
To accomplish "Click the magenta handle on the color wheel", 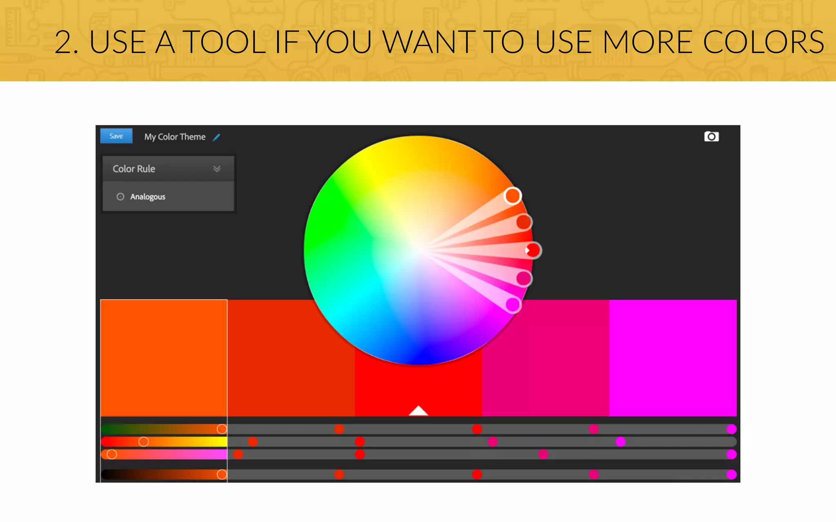I will pos(513,305).
